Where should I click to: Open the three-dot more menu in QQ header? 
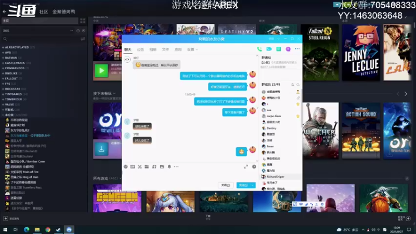[x=297, y=49]
